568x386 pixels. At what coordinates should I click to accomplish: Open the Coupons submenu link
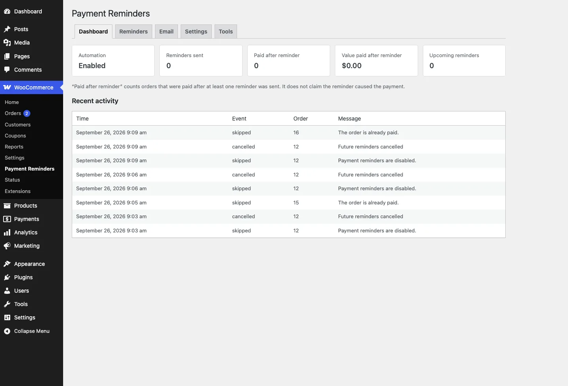(15, 135)
